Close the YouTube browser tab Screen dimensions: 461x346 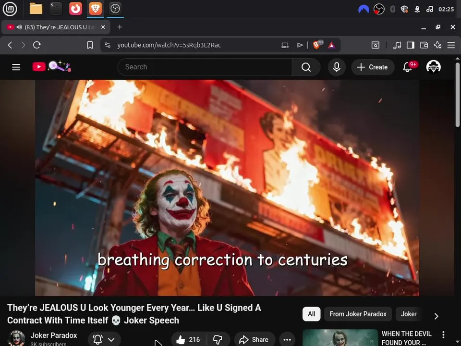click(x=103, y=27)
